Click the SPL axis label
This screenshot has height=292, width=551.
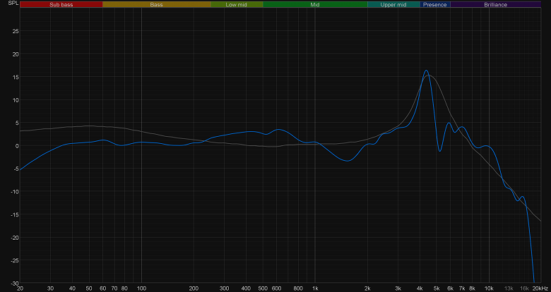tap(12, 3)
